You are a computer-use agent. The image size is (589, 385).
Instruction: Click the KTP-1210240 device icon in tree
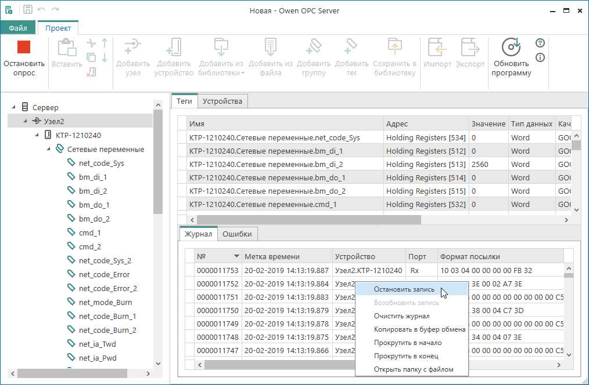point(48,135)
